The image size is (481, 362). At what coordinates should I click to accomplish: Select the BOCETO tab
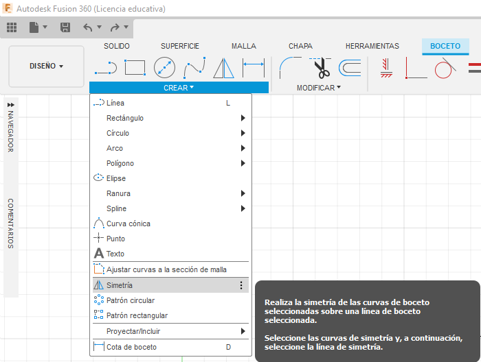pos(445,46)
